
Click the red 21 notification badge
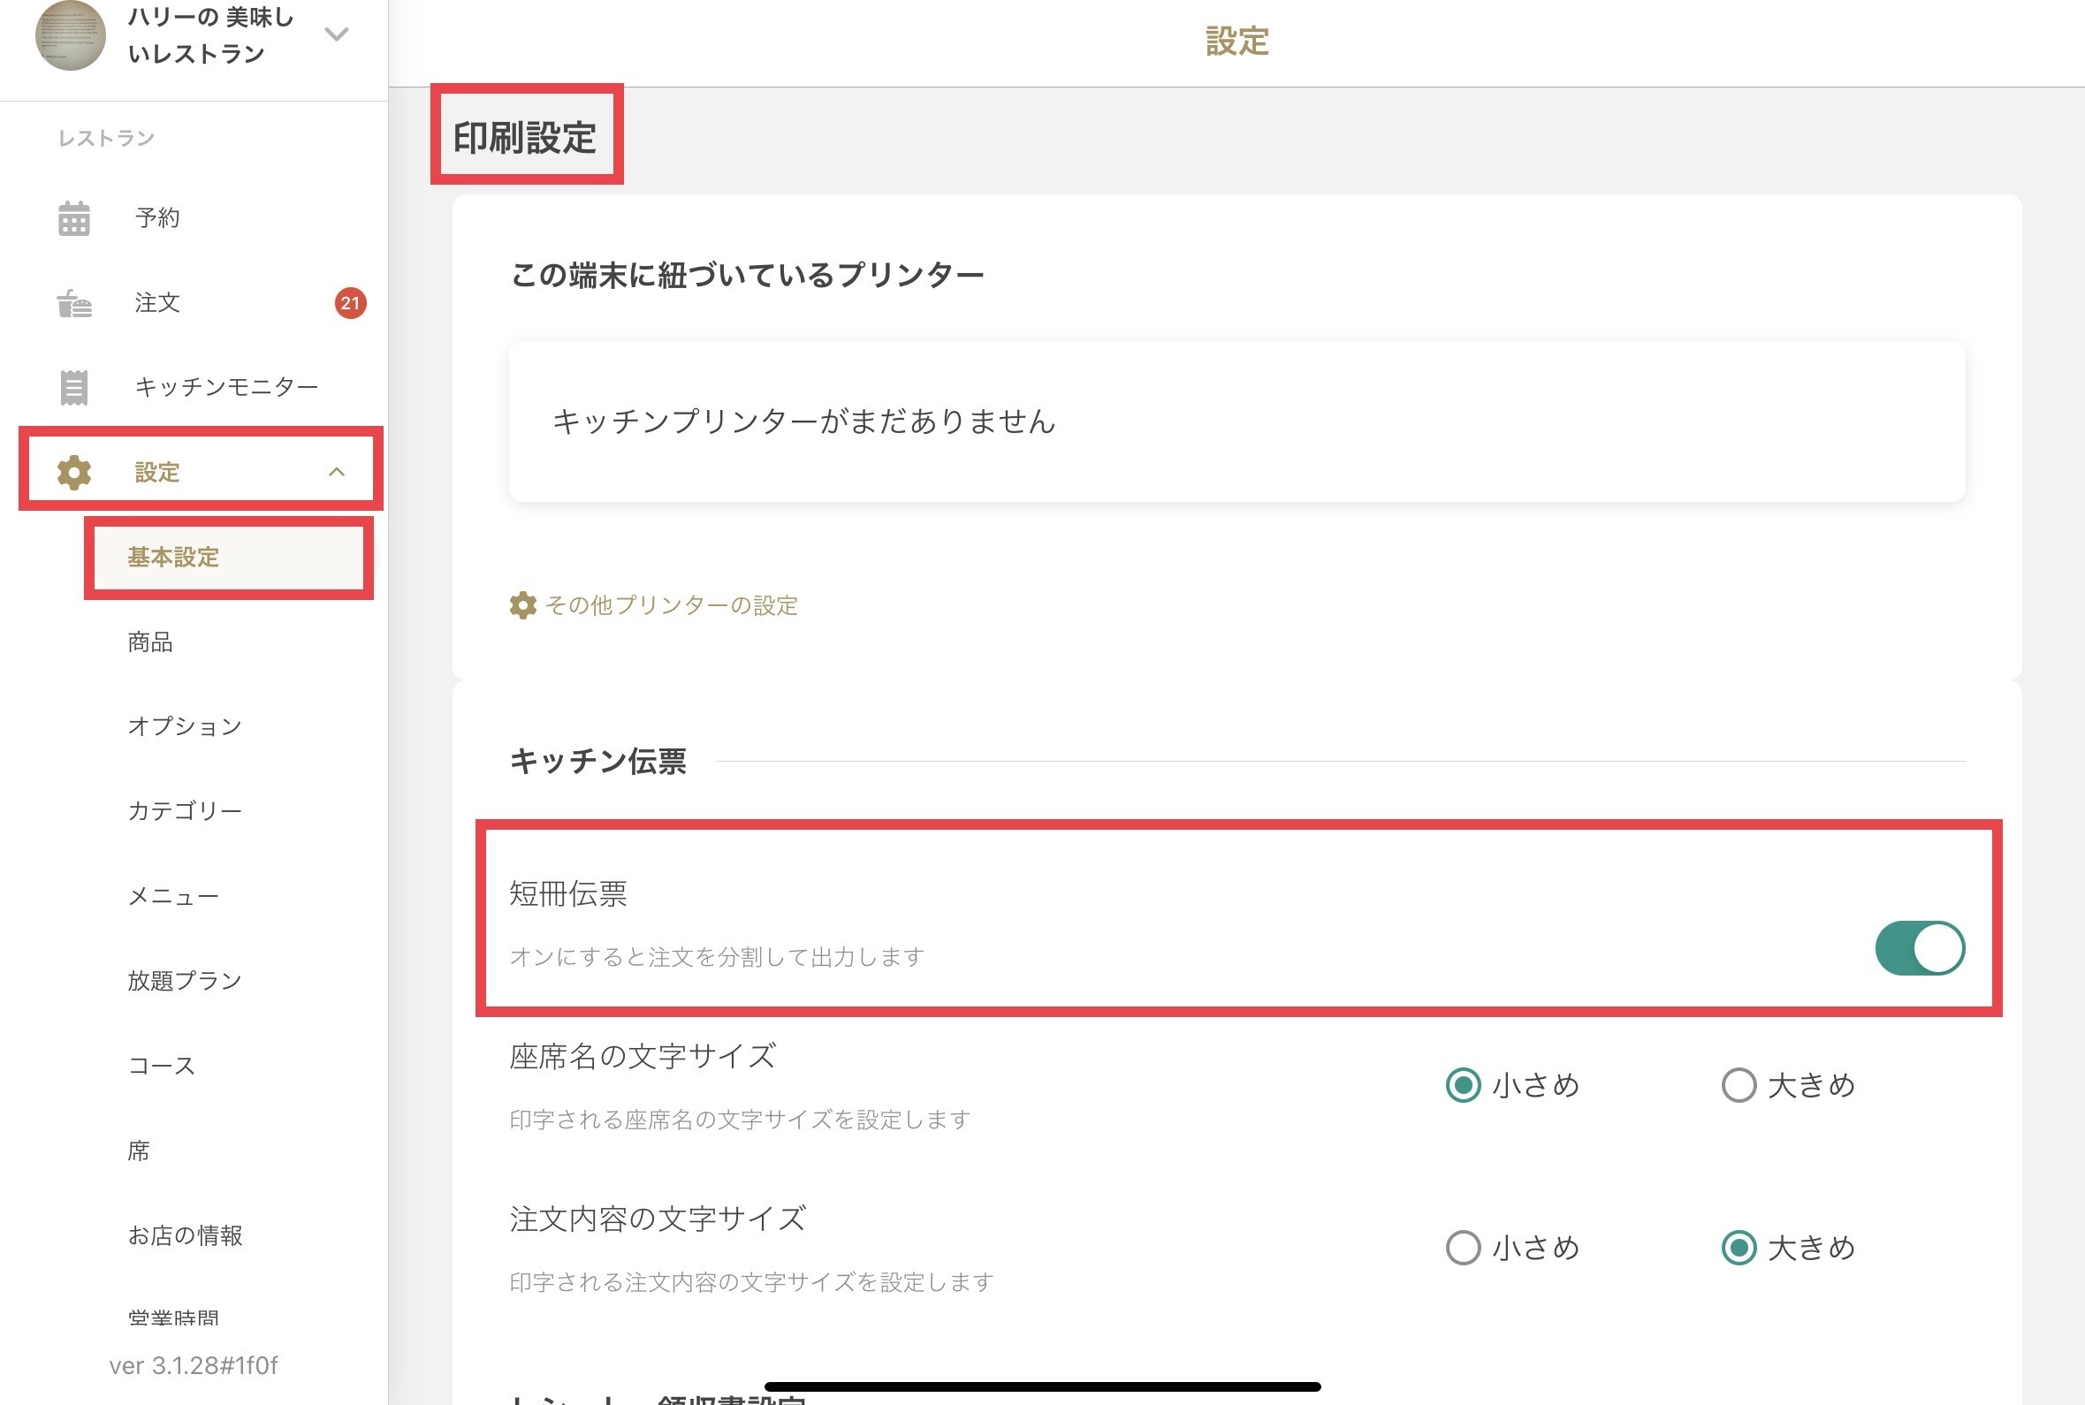(349, 304)
